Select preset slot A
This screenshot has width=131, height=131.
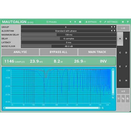coord(120,39)
